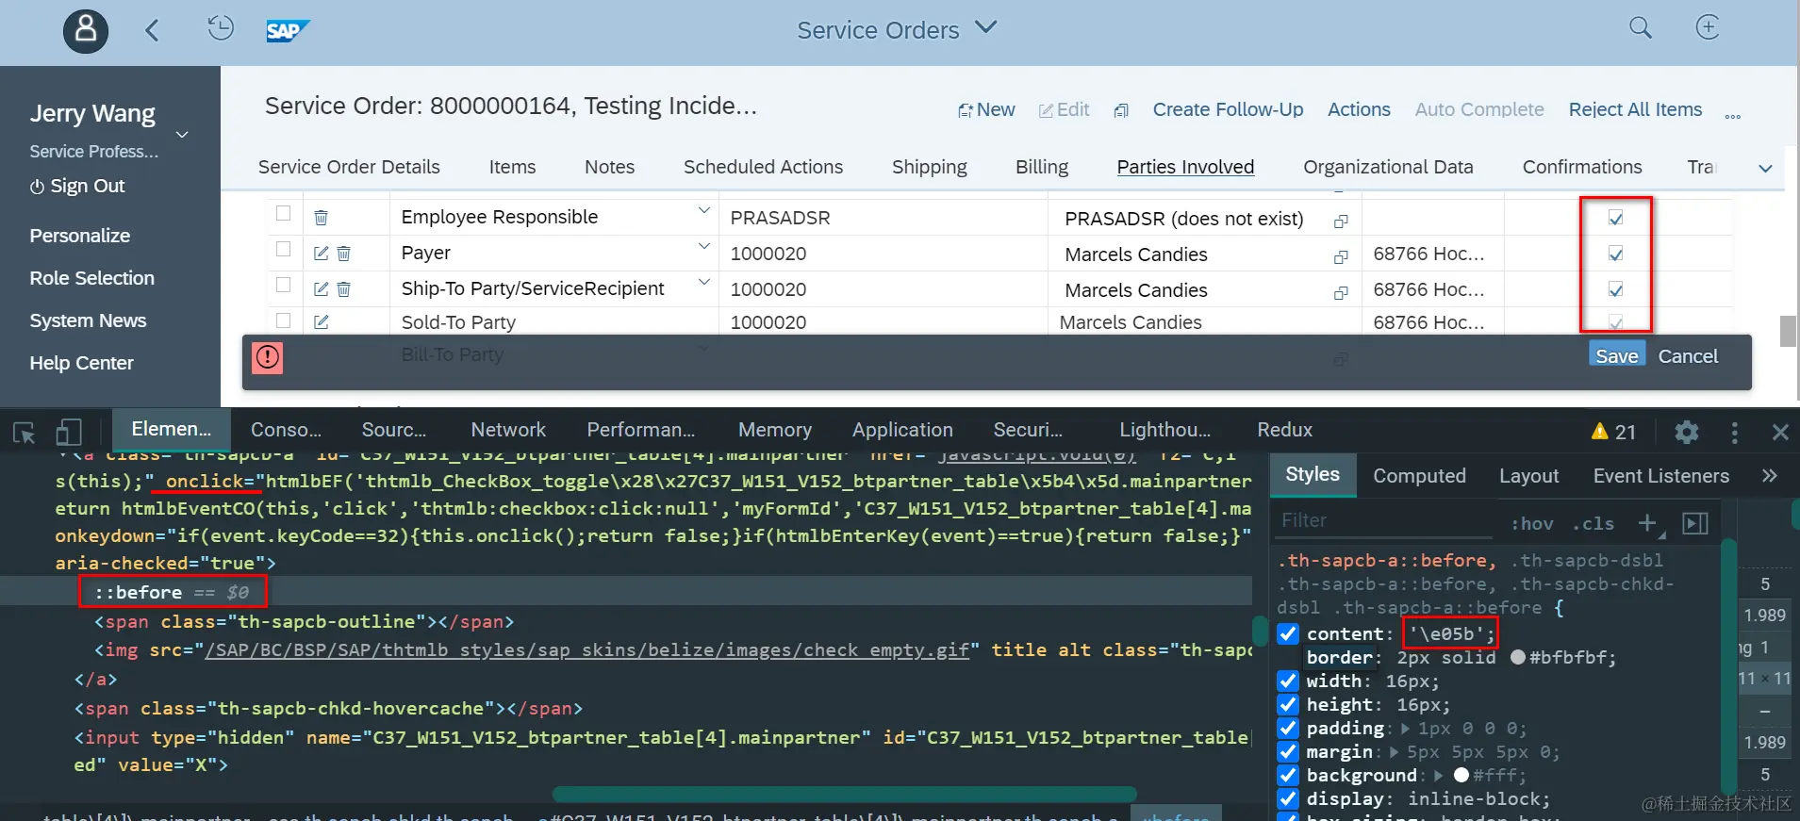1800x821 pixels.
Task: Disable the background CSS property checkbox
Action: click(x=1288, y=775)
